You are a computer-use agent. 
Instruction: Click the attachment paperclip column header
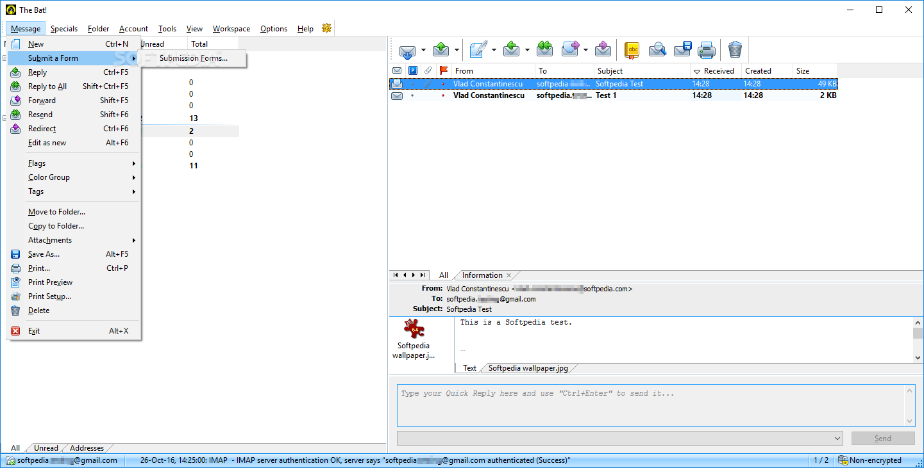click(x=427, y=70)
